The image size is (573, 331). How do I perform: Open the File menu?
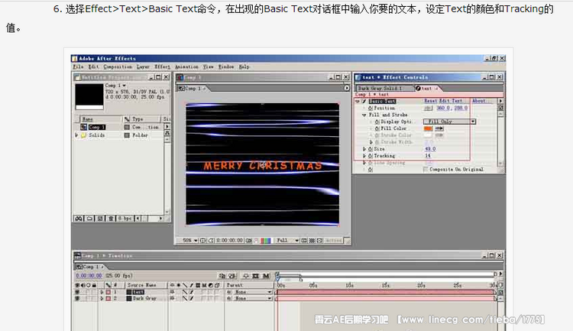coord(78,67)
